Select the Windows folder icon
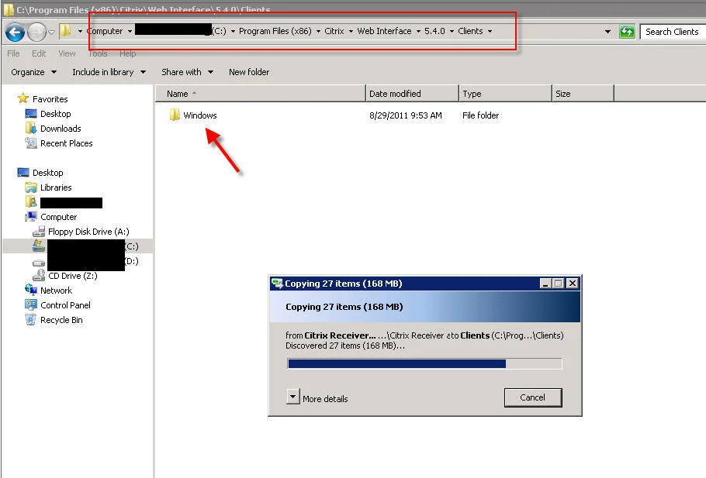This screenshot has height=478, width=706. pyautogui.click(x=175, y=115)
